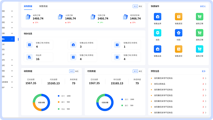This screenshot has width=213, height=120.
Task: Click the 已收金额 value 1567.35
Action: (x=31, y=83)
